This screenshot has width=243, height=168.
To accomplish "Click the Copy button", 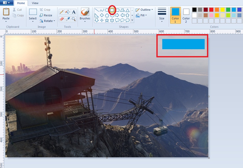I will click(18, 15).
